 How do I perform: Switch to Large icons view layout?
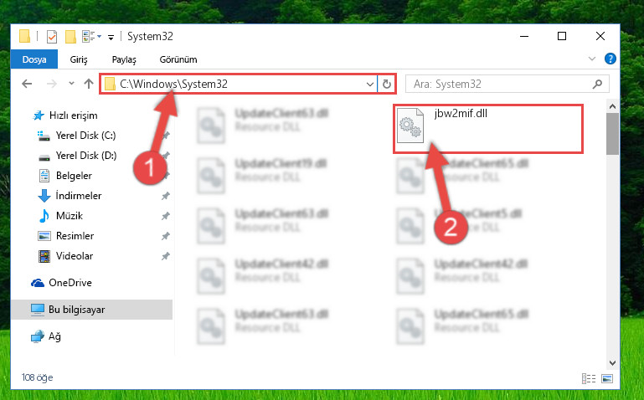[607, 378]
